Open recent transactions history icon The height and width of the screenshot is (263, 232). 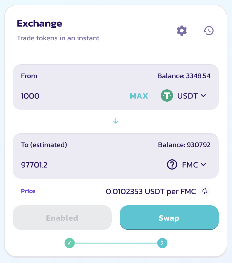[x=208, y=31]
